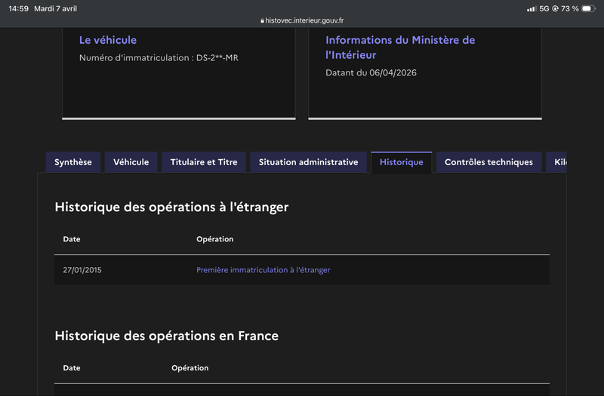Tap the 5G network indicator
Screen dimensions: 604x396
(x=544, y=8)
